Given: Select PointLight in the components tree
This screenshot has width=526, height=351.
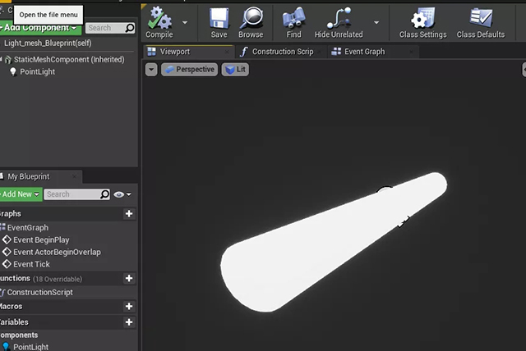Looking at the screenshot, I should click(x=37, y=72).
